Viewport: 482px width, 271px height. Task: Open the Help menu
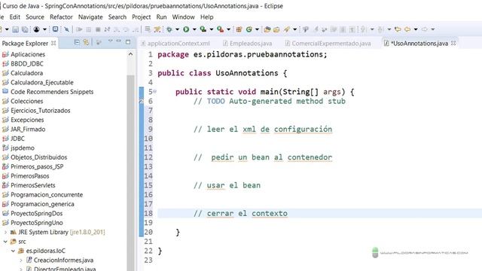pos(206,17)
